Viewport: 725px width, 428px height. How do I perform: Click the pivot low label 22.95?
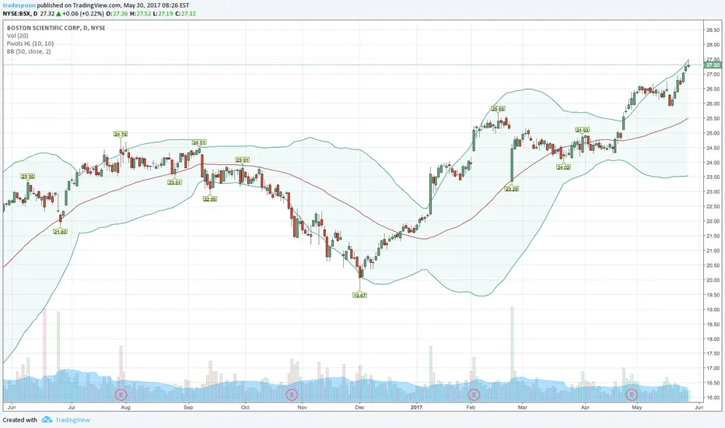pyautogui.click(x=210, y=199)
